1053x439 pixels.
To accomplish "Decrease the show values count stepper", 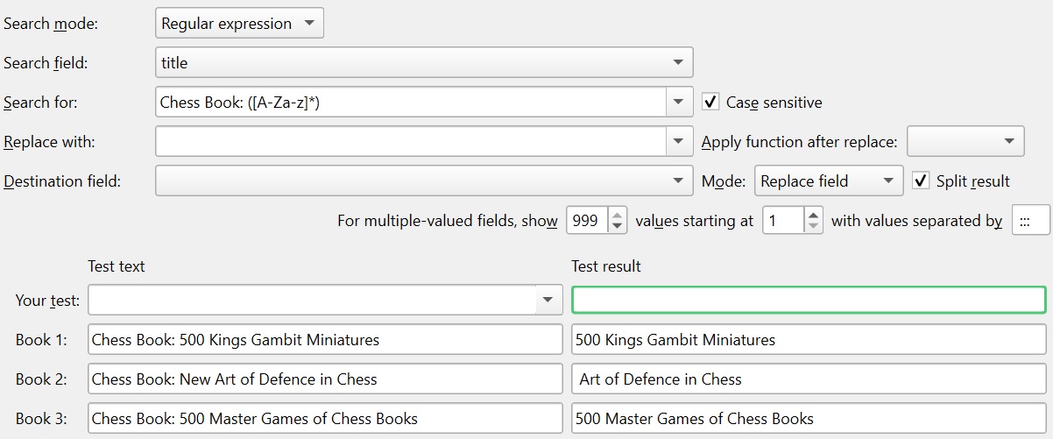I will coord(618,227).
